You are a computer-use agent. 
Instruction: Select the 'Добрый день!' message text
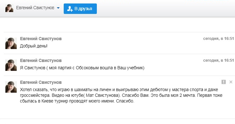34,46
